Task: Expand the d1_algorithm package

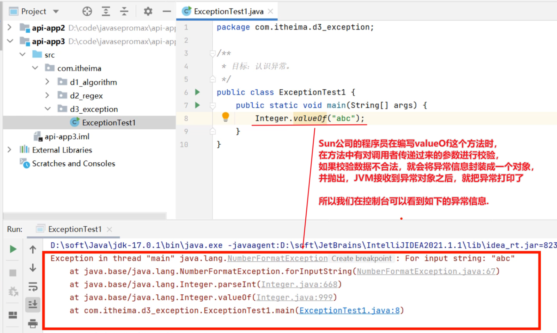Action: 48,82
